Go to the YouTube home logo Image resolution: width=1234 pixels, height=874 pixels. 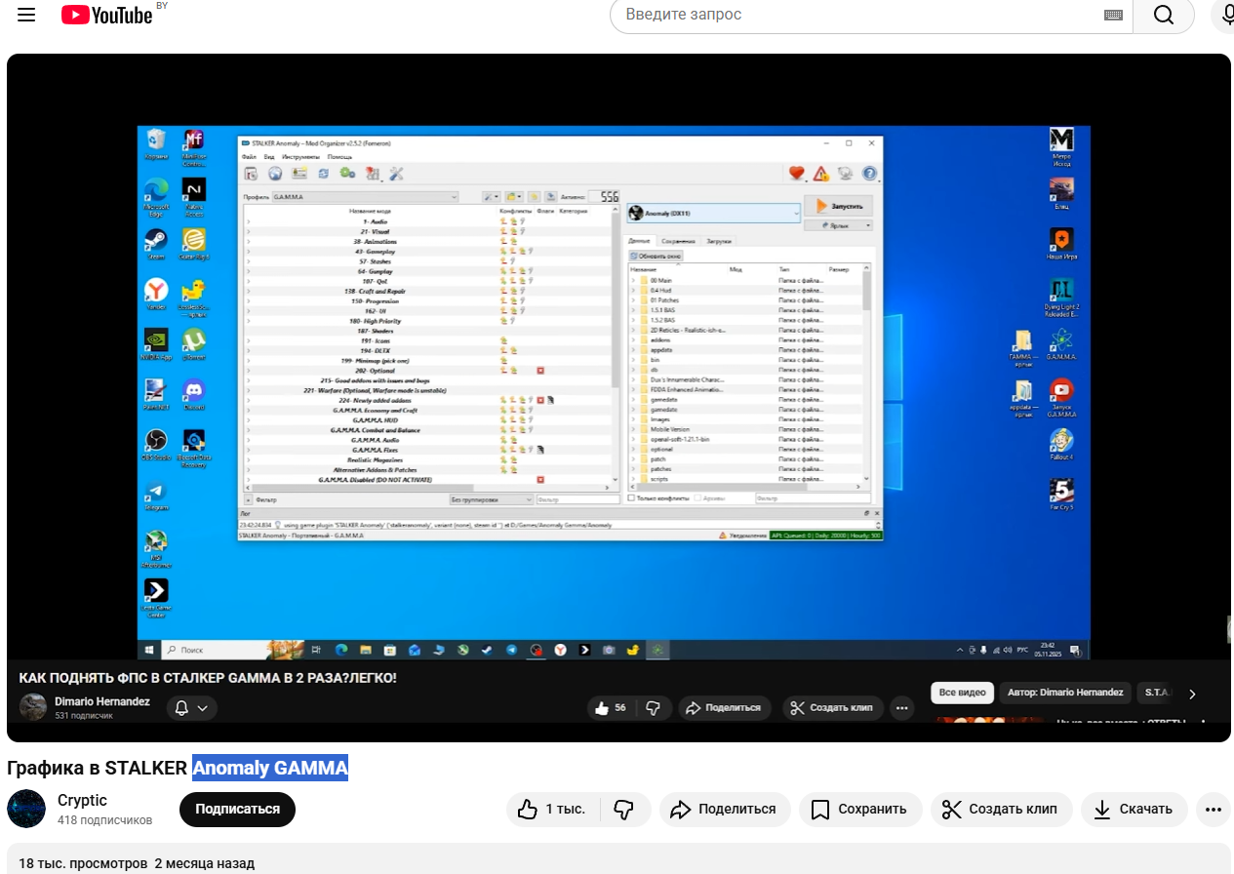point(107,15)
